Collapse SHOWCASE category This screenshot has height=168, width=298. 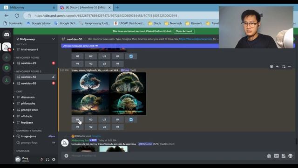(x=22, y=151)
